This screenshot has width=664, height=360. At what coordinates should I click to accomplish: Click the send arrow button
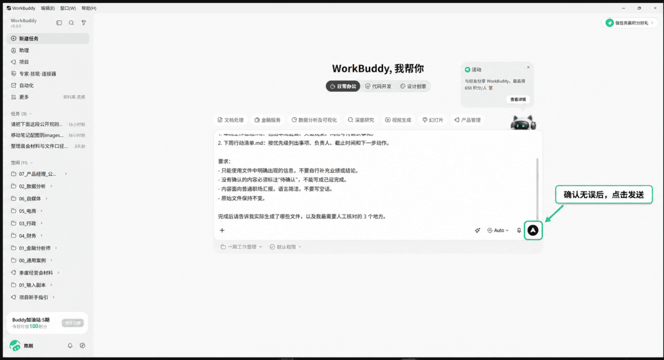click(533, 230)
